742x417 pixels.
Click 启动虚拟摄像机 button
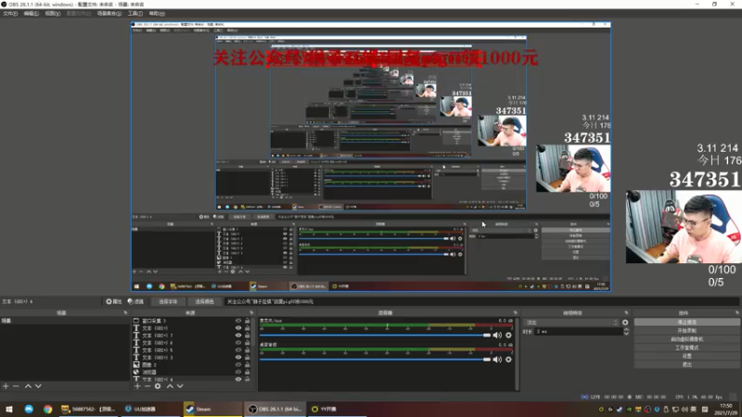click(686, 339)
